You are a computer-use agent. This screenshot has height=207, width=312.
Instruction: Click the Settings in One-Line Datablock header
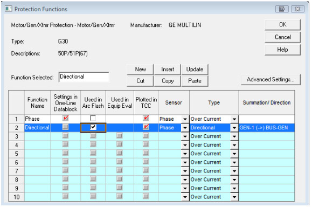click(65, 102)
